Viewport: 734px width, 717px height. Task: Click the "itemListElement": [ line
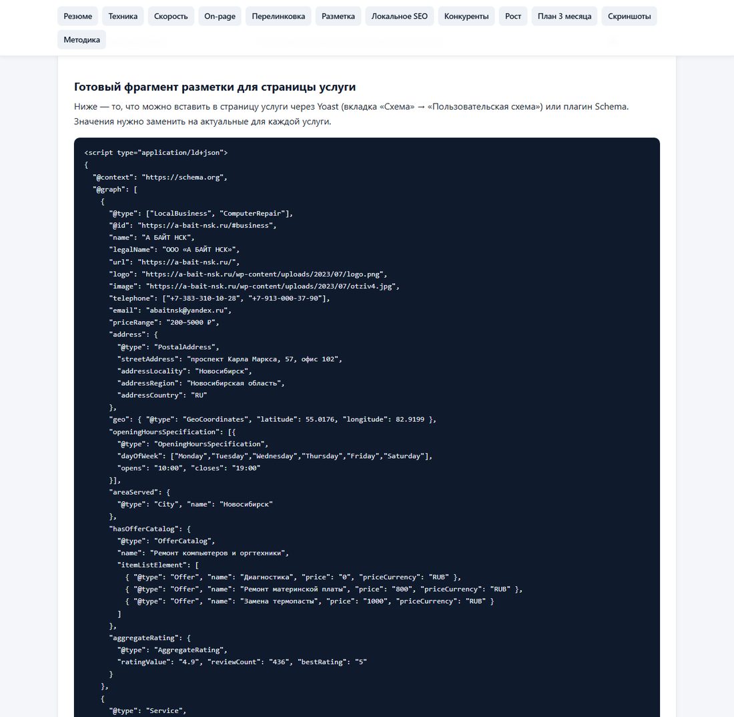point(157,565)
